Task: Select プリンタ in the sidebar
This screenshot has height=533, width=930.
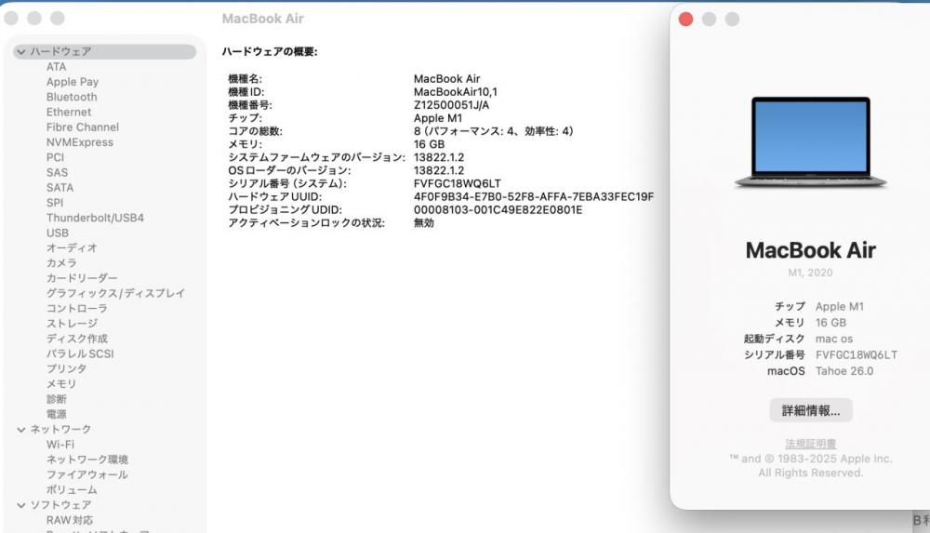Action: (66, 368)
